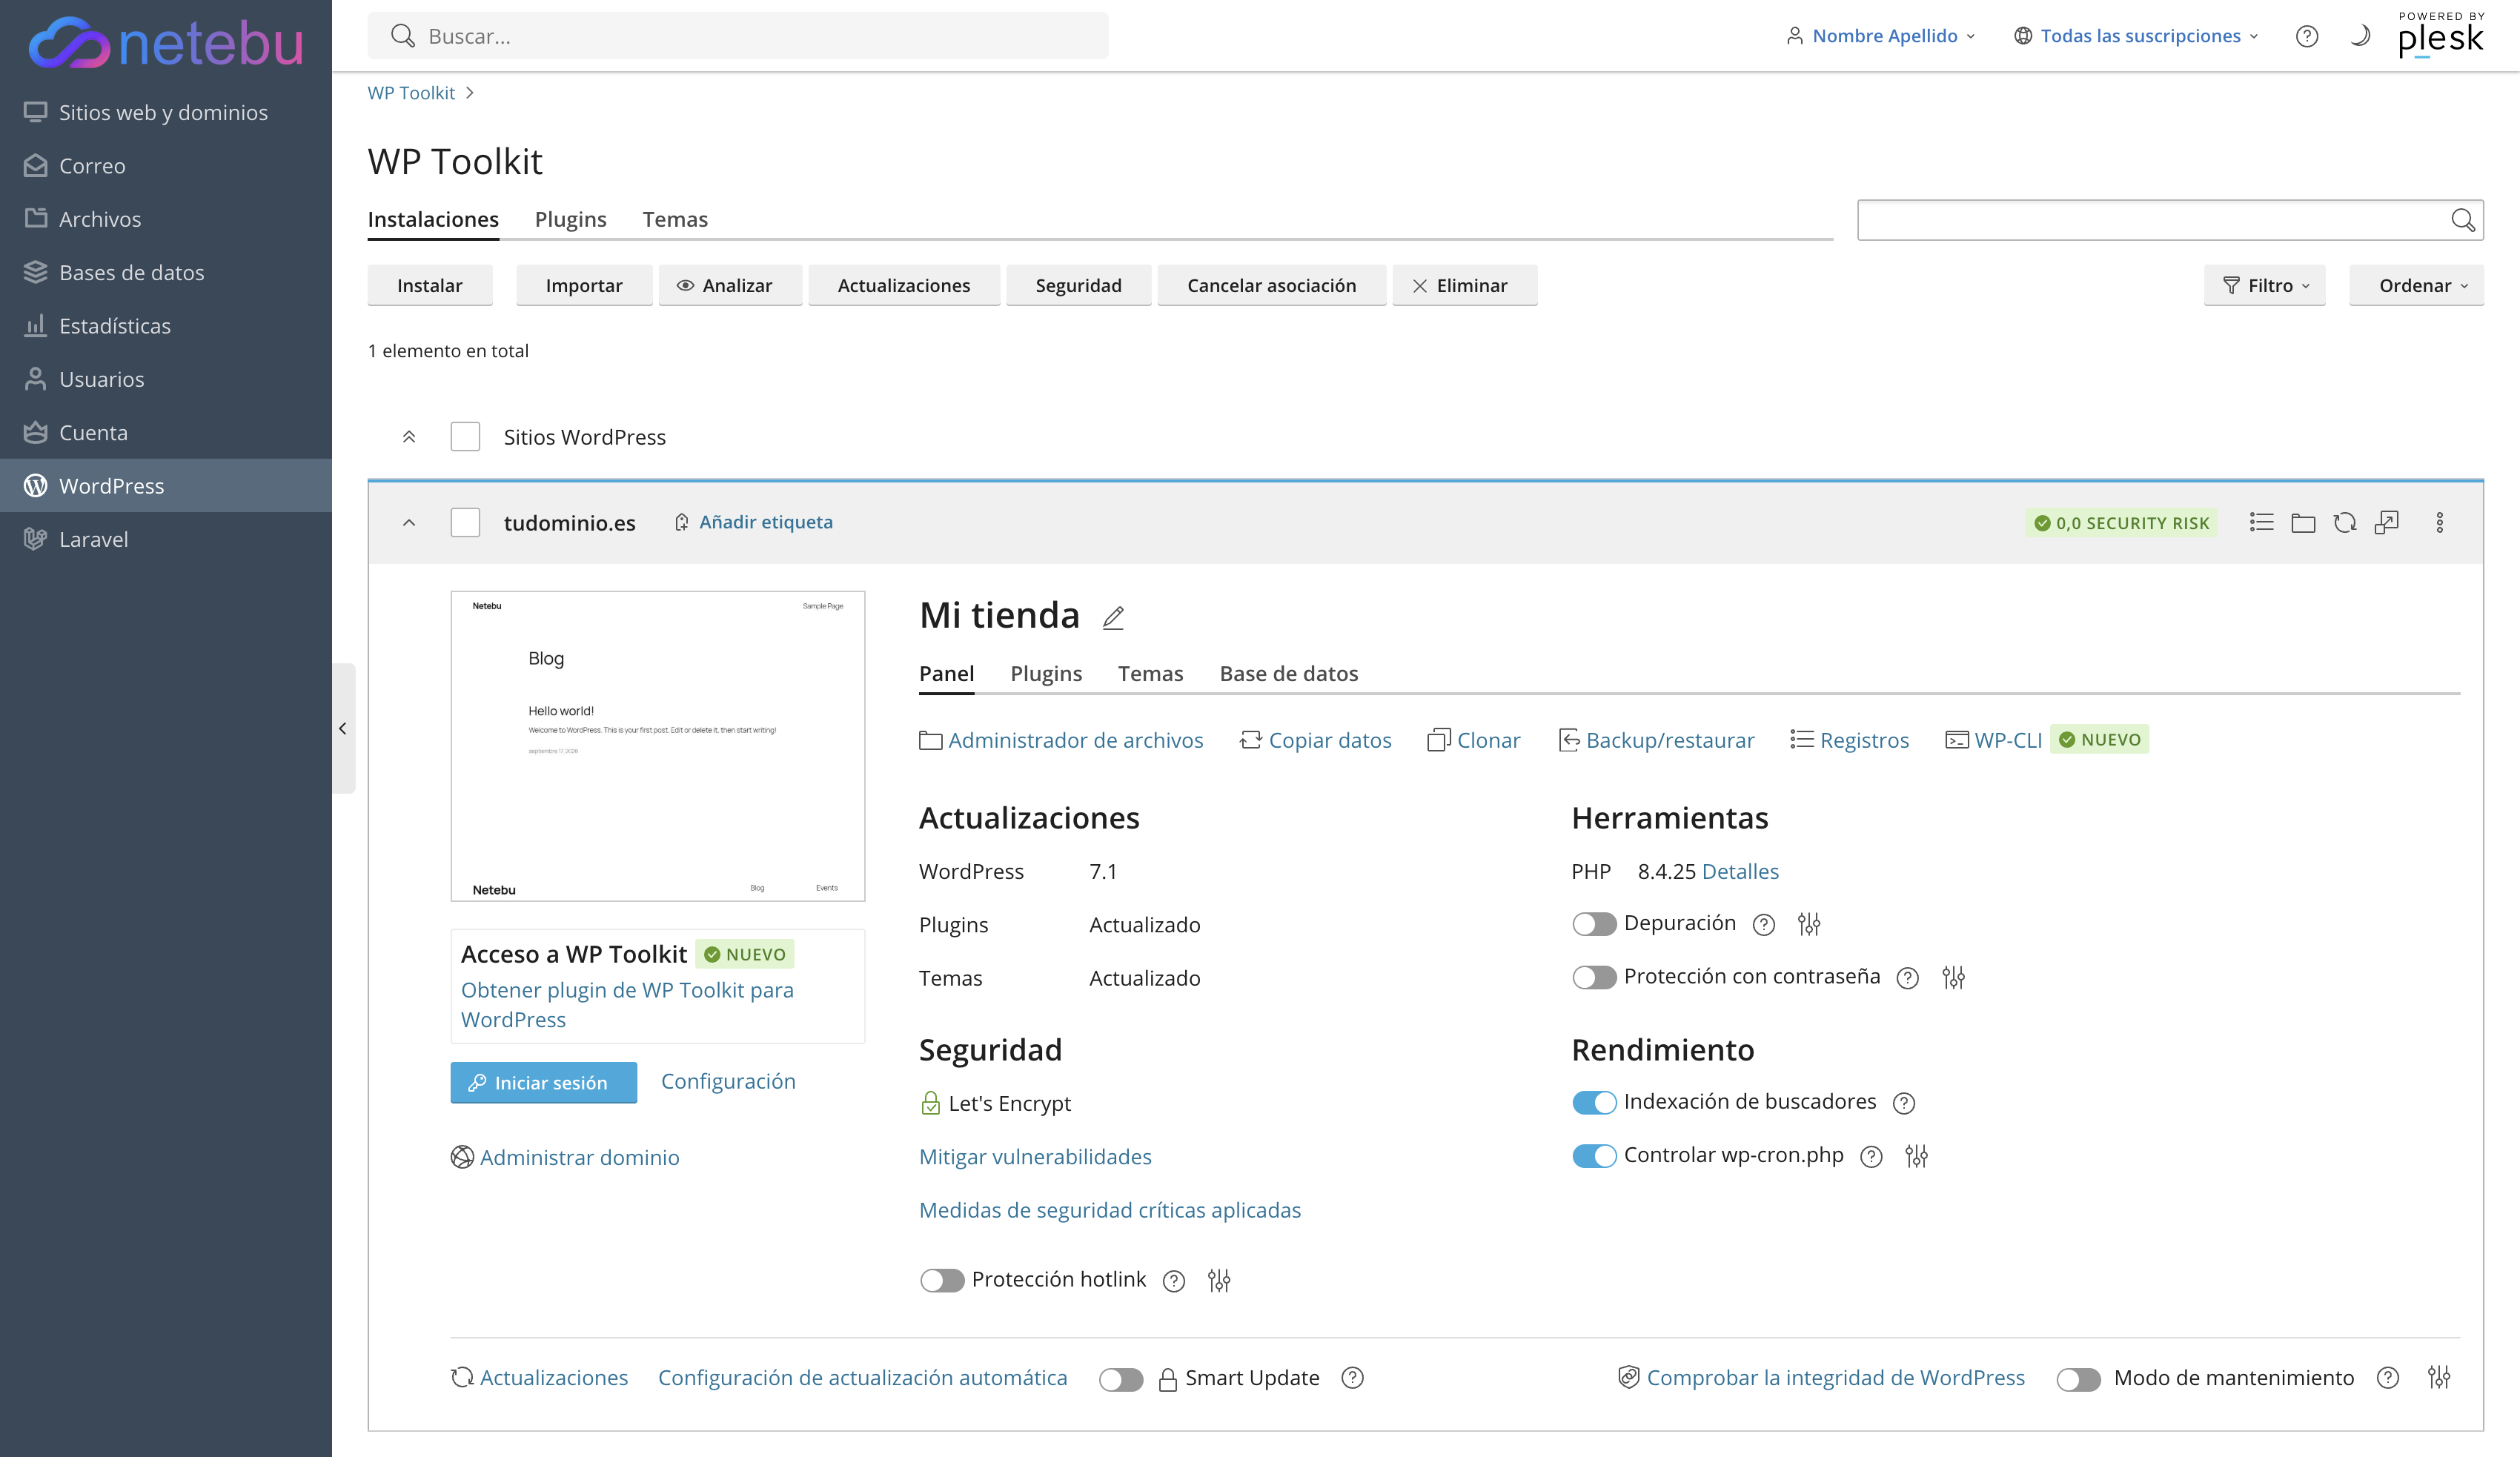Open site Temas tab under Mi tienda

point(1150,673)
